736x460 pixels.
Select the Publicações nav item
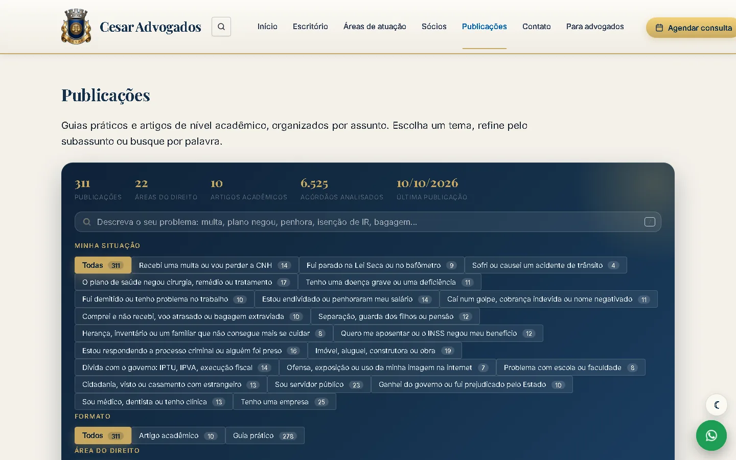485,27
